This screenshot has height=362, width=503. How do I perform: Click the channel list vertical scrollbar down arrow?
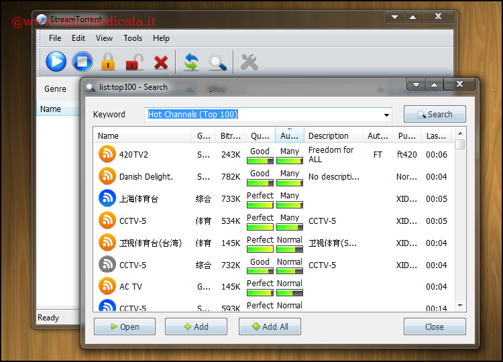click(459, 305)
